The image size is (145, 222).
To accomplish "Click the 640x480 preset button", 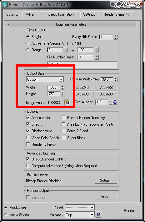I will (x=82, y=94).
